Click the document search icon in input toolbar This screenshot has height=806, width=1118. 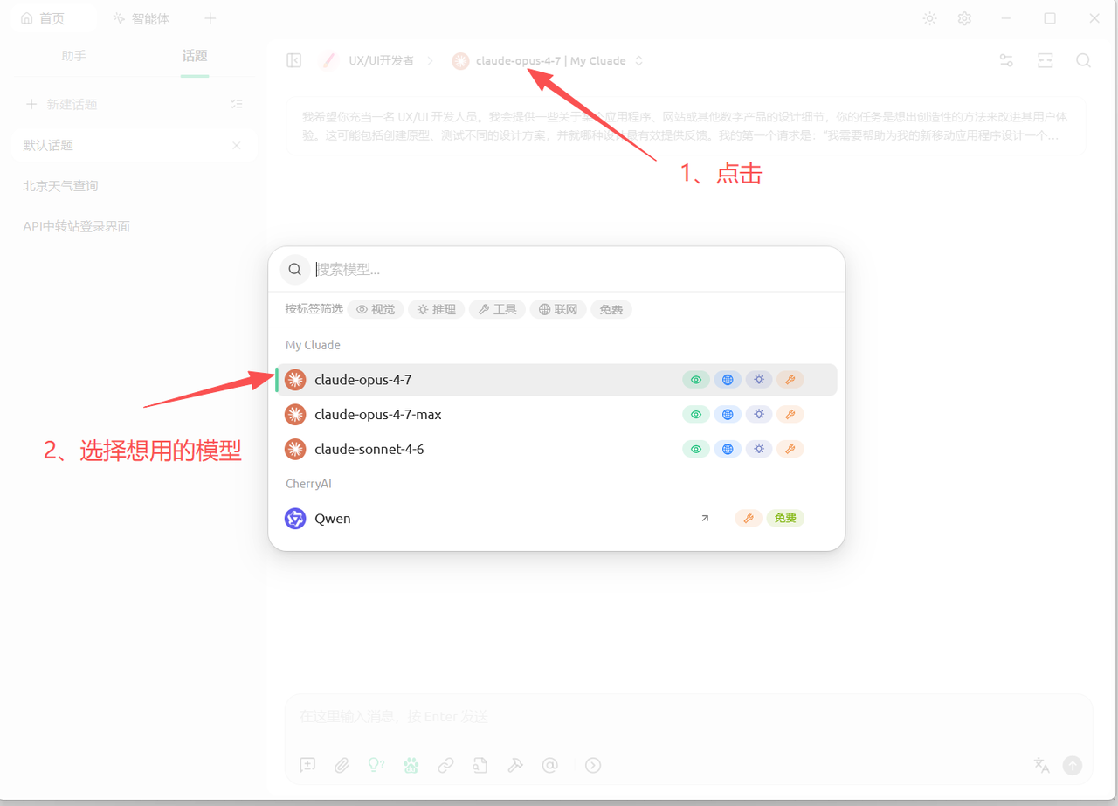point(480,765)
